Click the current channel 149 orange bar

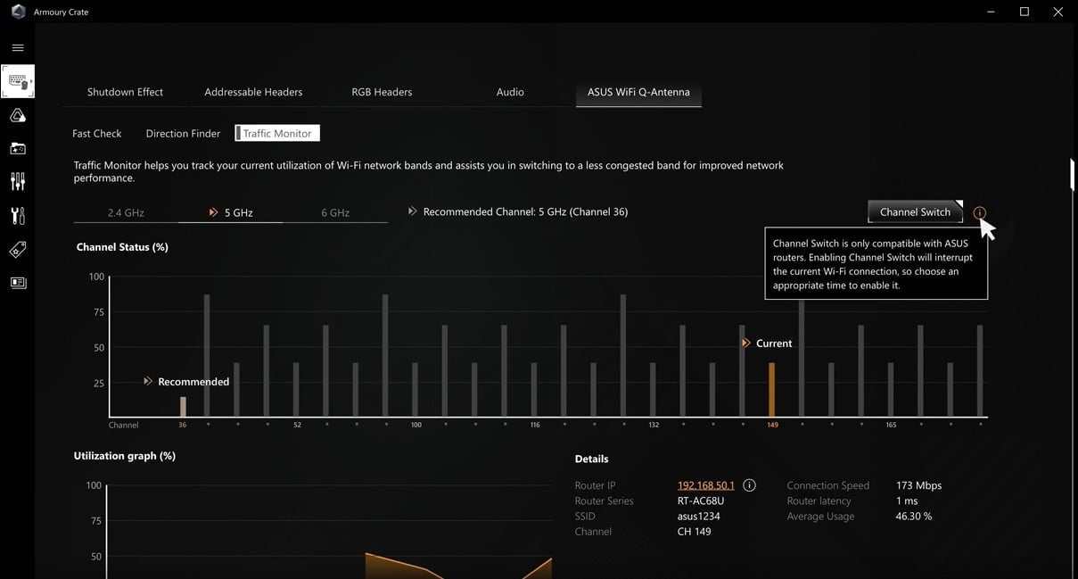[x=772, y=390]
